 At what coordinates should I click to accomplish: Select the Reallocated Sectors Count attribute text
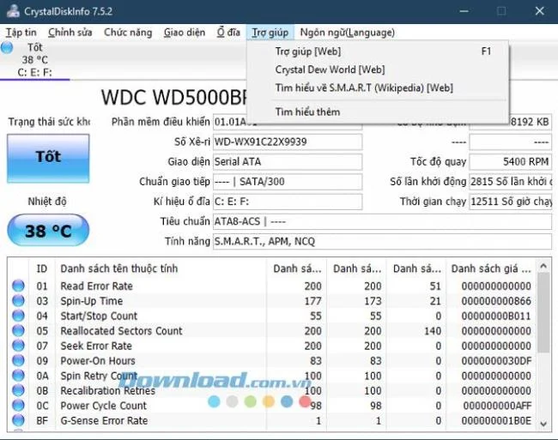coord(121,330)
